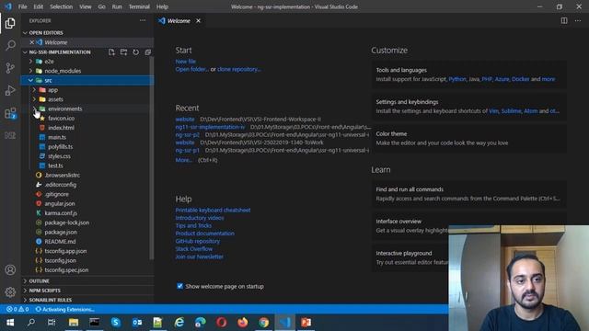This screenshot has height=331, width=589.
Task: Open Firefox from the taskbar
Action: [243, 323]
